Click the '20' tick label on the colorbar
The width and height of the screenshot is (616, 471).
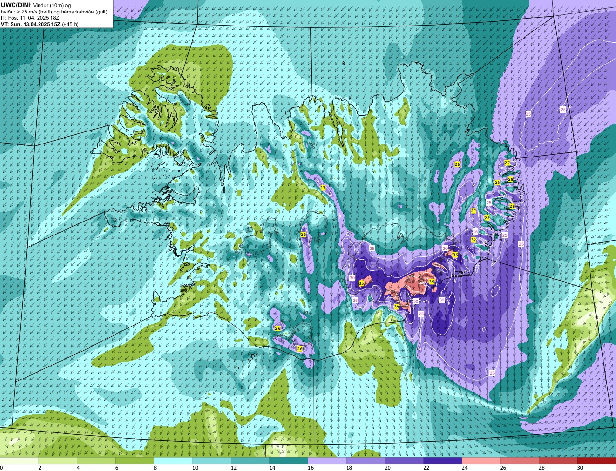pyautogui.click(x=388, y=468)
